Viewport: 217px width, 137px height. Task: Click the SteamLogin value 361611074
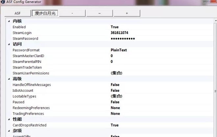tap(120, 33)
